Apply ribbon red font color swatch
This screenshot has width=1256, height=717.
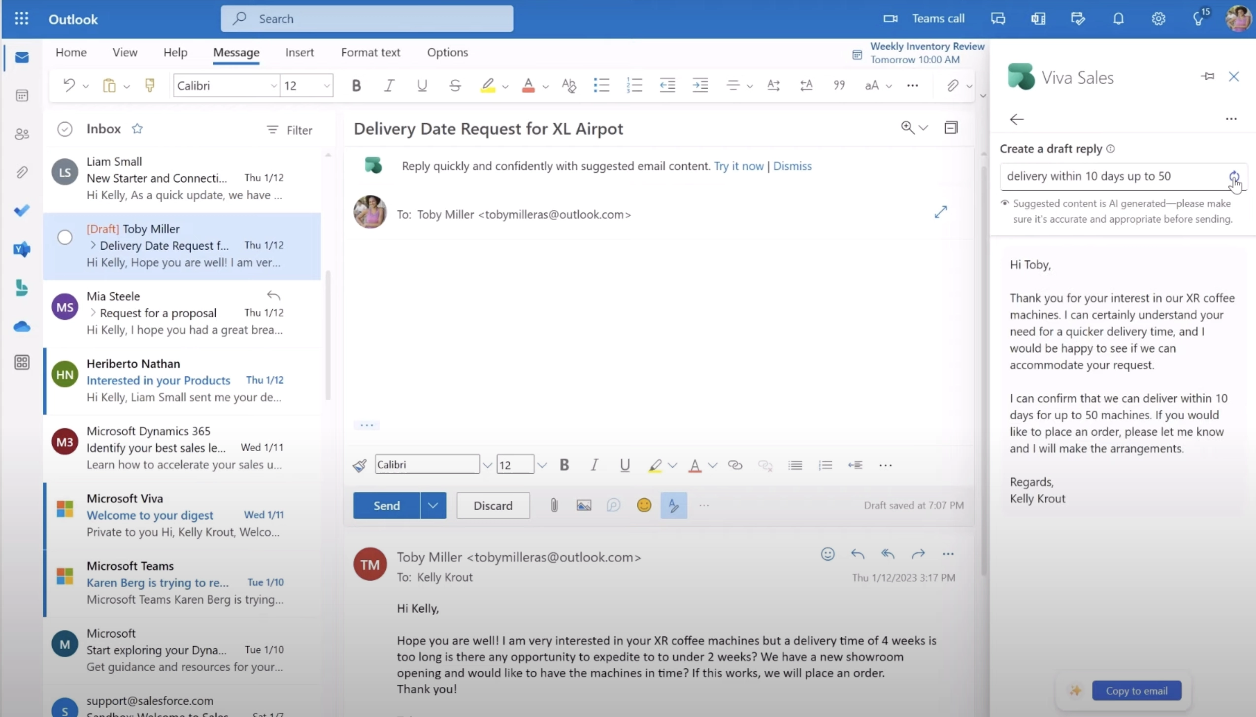528,85
